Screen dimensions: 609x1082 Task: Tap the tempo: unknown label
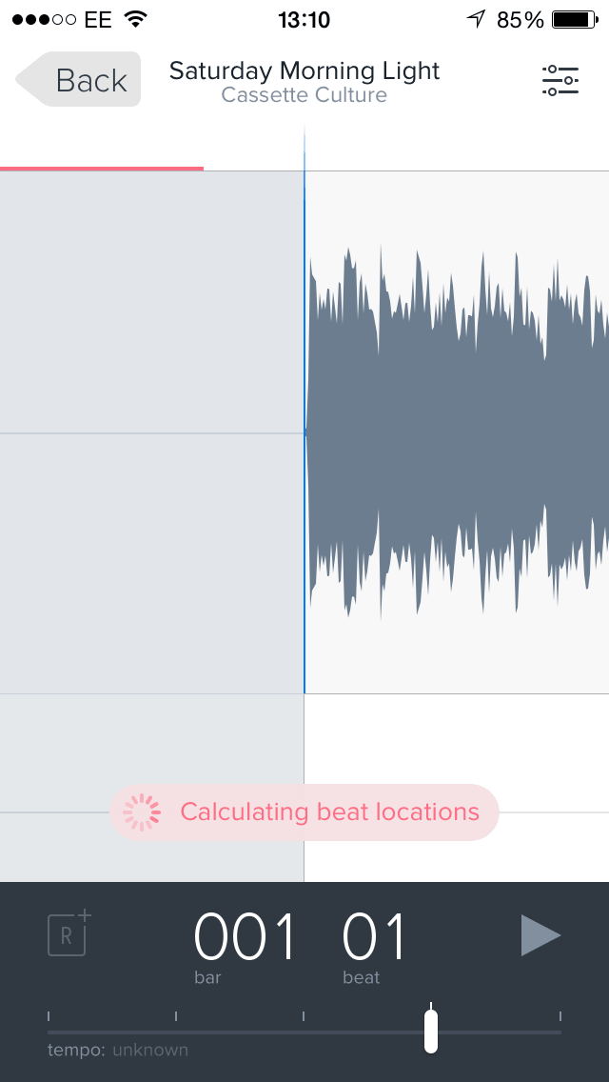click(x=118, y=1051)
